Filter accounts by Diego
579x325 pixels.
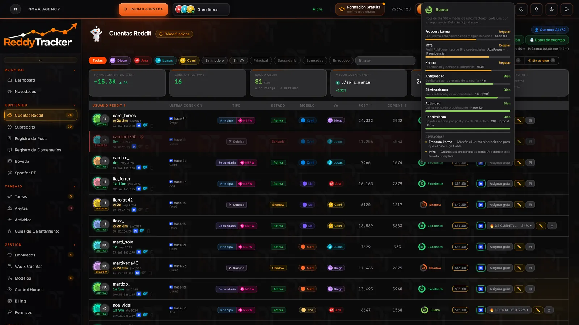119,61
